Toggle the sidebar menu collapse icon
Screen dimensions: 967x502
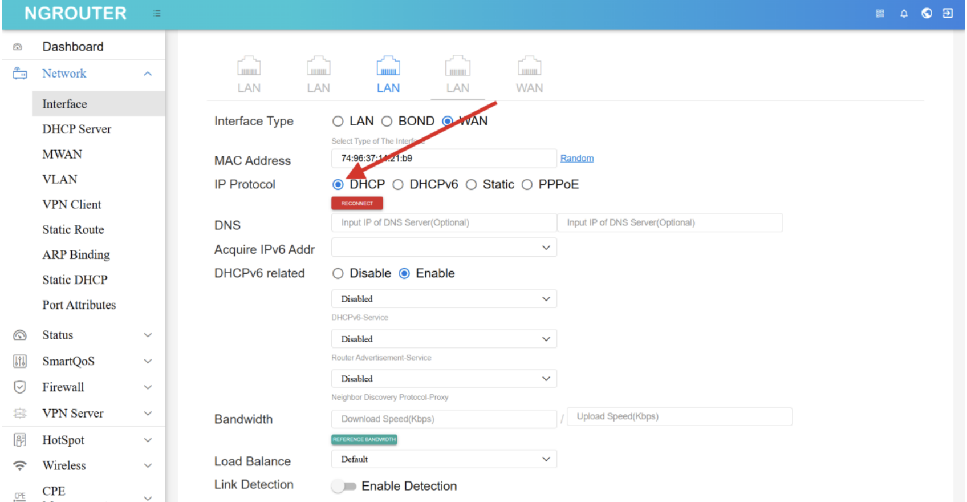(x=157, y=14)
